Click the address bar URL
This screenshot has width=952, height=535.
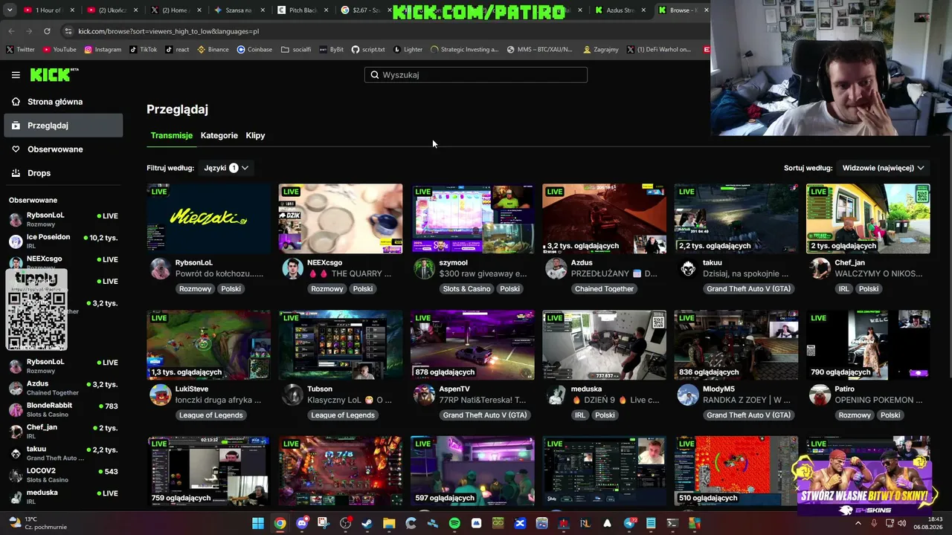[169, 31]
